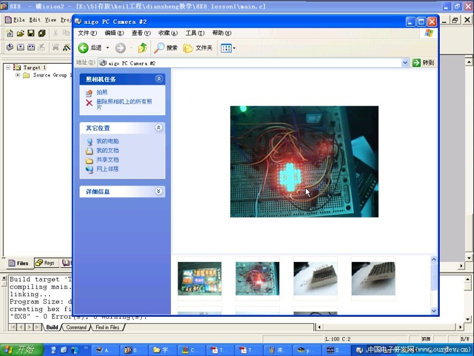Screen dimensions: 474x356
Task: Click Save All icon in Keil toolbar
Action: tap(41, 33)
